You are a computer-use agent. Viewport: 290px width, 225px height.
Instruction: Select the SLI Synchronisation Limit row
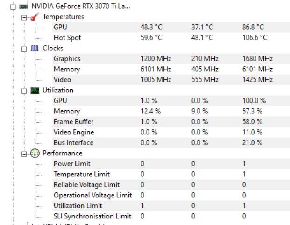92,216
